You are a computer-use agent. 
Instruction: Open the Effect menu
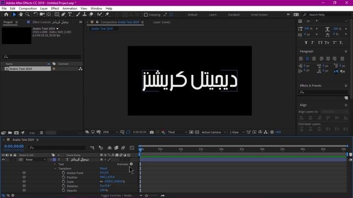pyautogui.click(x=55, y=8)
